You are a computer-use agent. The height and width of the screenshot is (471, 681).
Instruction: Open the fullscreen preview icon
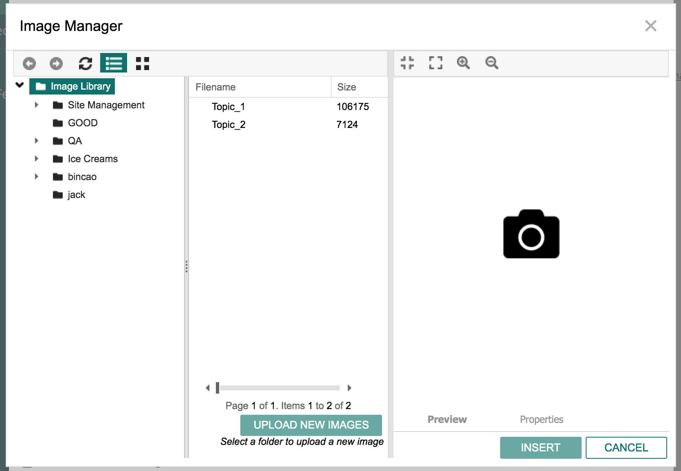(435, 63)
